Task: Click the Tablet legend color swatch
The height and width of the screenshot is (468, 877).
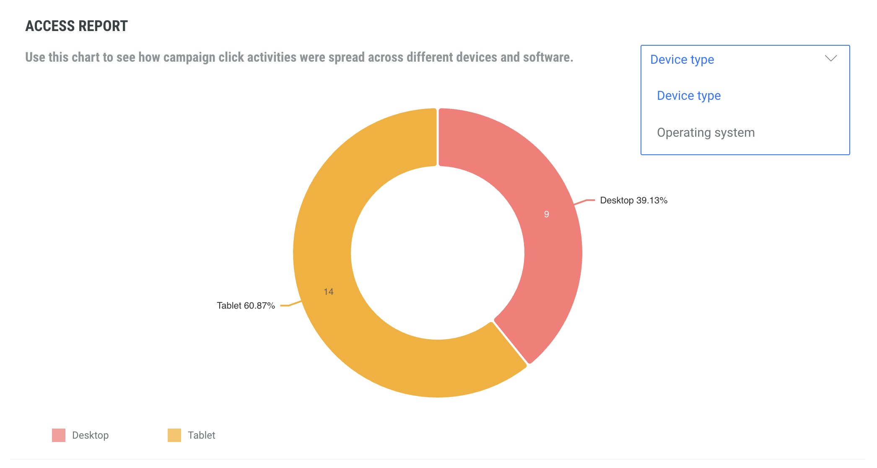Action: pos(174,435)
